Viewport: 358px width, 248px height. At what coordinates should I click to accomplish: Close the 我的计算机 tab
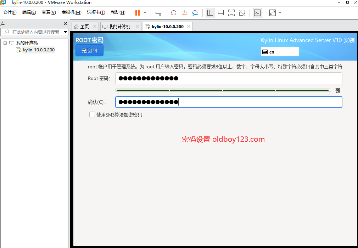137,27
